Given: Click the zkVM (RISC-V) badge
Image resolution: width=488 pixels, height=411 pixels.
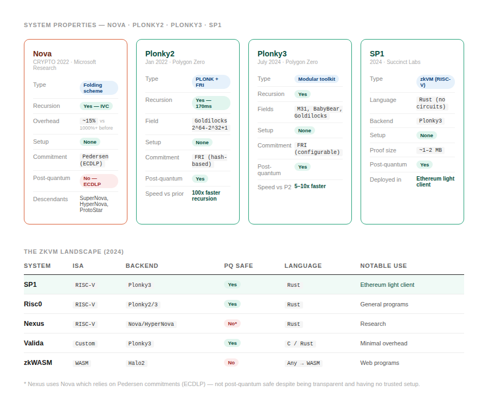Looking at the screenshot, I should [x=435, y=82].
